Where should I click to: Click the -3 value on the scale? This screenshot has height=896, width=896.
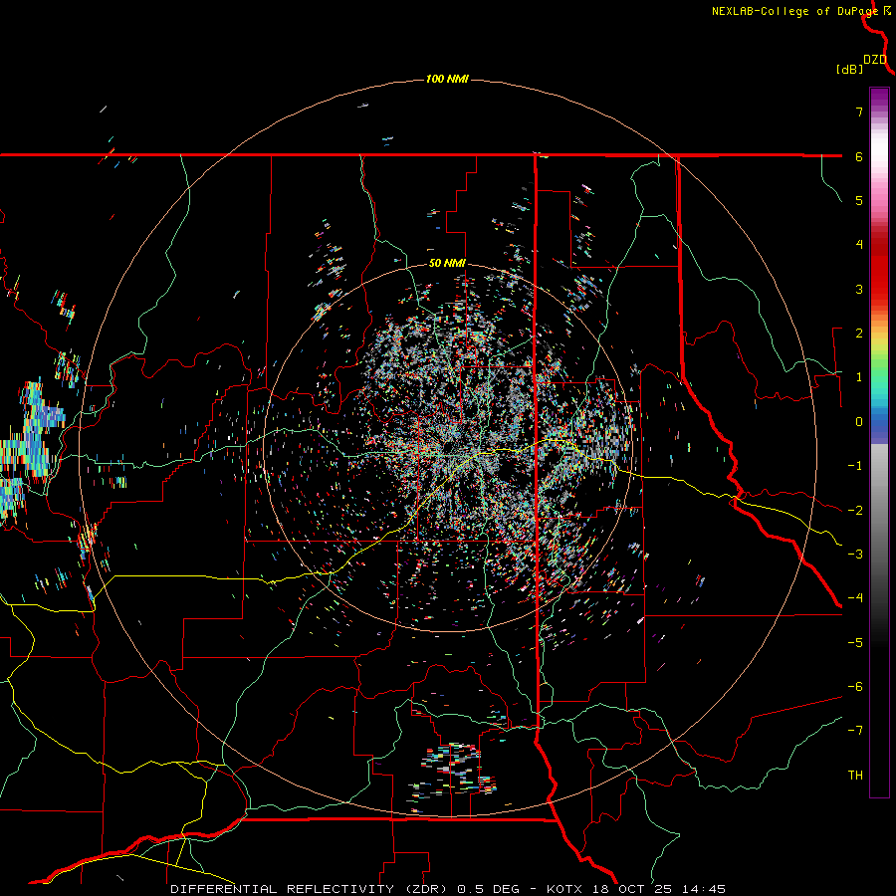[855, 555]
